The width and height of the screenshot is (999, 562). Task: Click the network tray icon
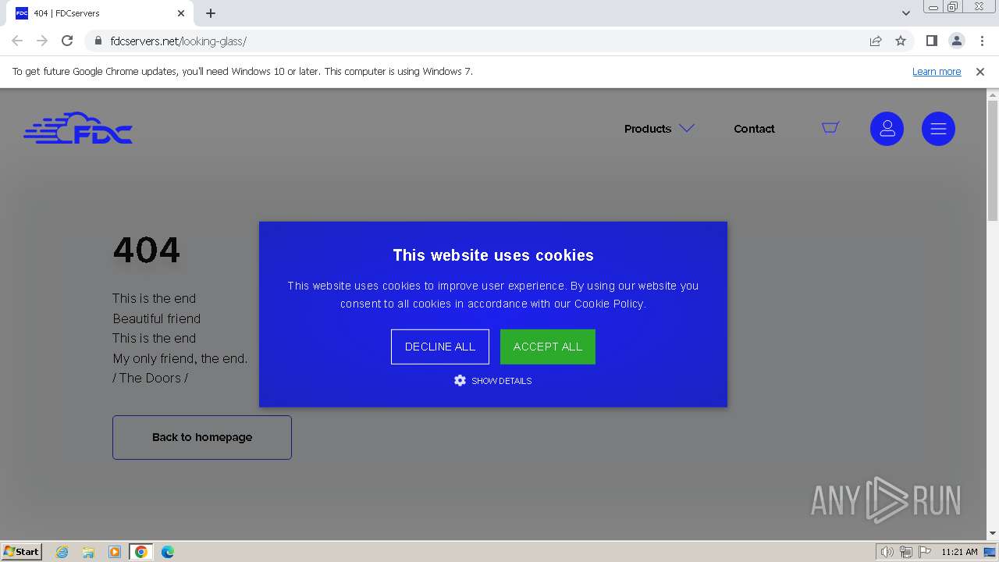(906, 552)
